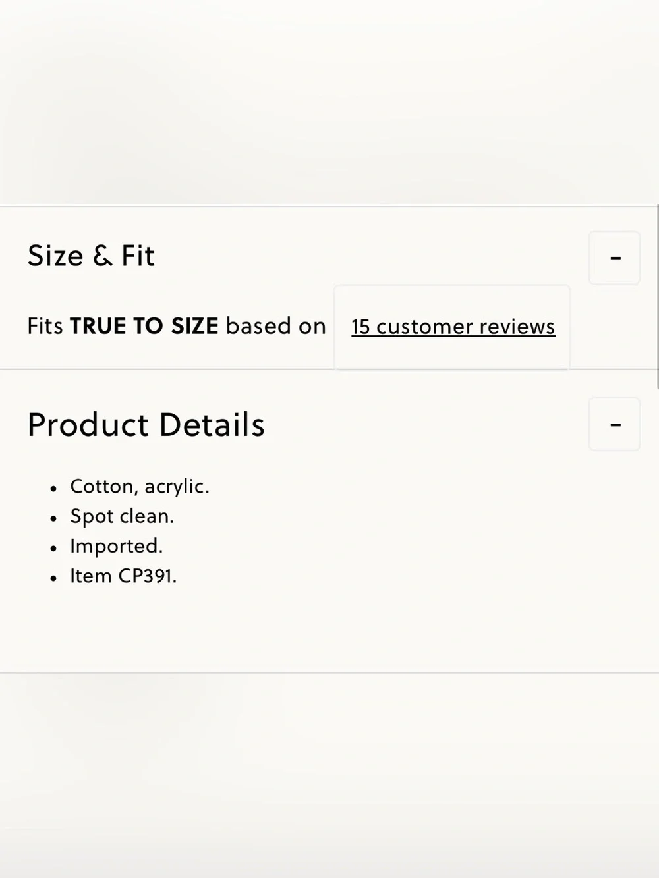The height and width of the screenshot is (878, 659).
Task: Collapse the Product Details section
Action: tap(614, 424)
